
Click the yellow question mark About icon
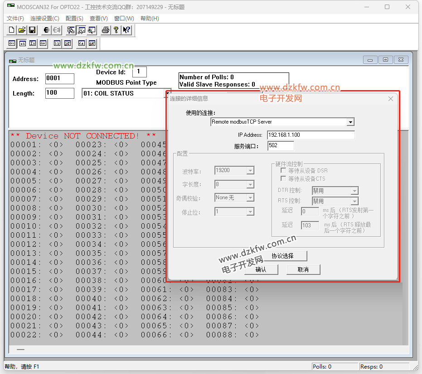[x=116, y=30]
